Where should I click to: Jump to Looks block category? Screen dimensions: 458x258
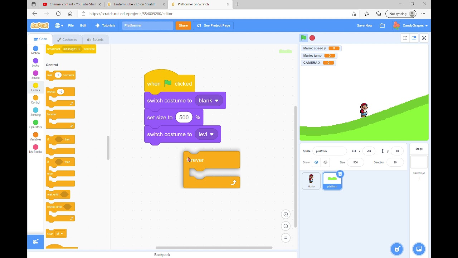[35, 63]
